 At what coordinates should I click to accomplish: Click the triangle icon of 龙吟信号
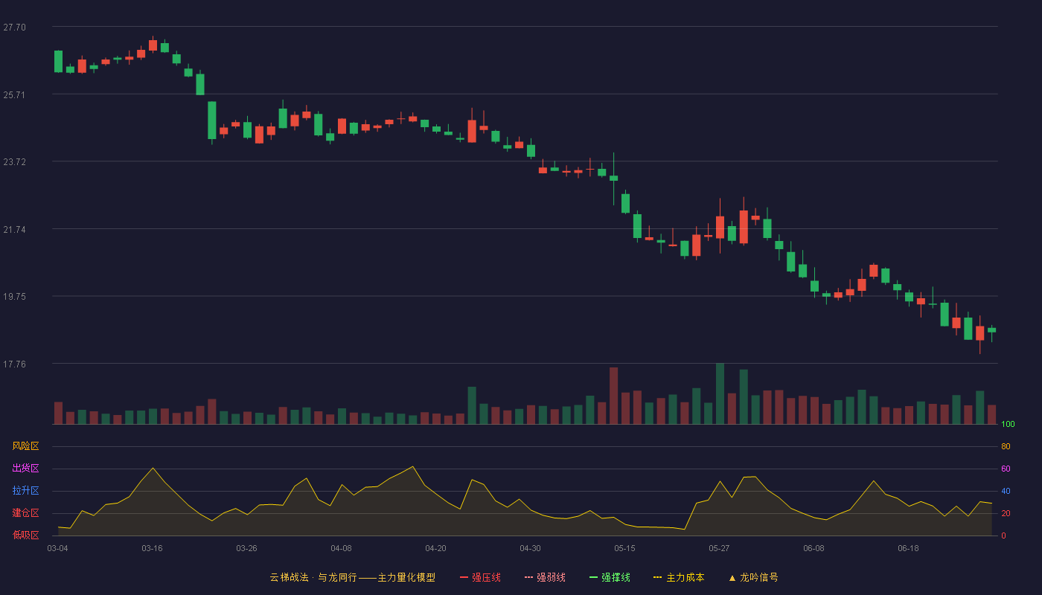point(732,577)
